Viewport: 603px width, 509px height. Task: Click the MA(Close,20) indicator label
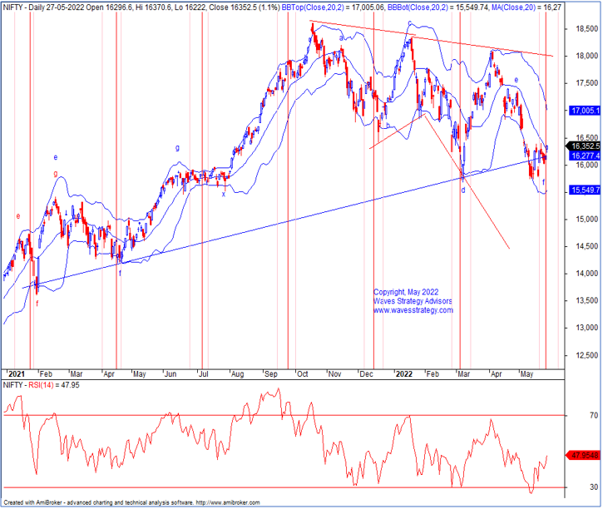tap(514, 7)
